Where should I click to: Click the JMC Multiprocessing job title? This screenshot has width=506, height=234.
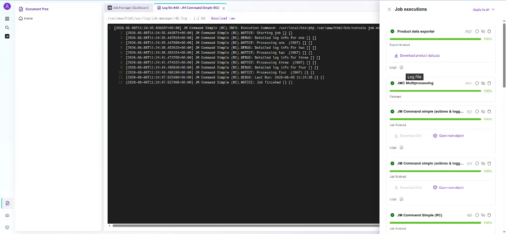click(415, 83)
